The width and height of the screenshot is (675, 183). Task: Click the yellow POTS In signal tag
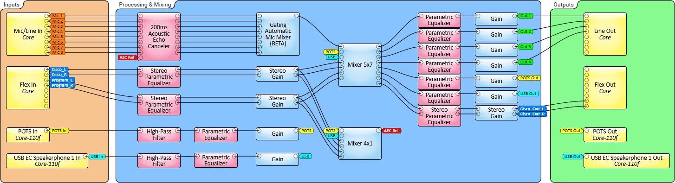[59, 131]
